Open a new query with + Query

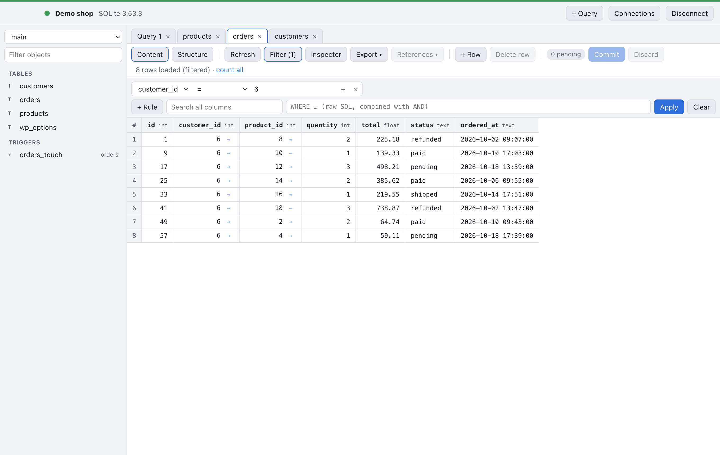coord(584,13)
